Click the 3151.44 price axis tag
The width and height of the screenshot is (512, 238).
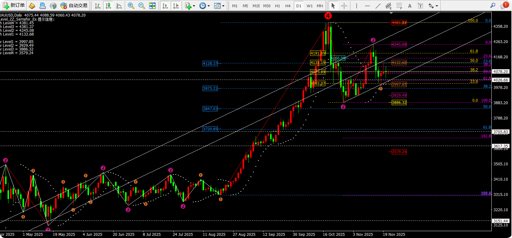click(x=501, y=221)
